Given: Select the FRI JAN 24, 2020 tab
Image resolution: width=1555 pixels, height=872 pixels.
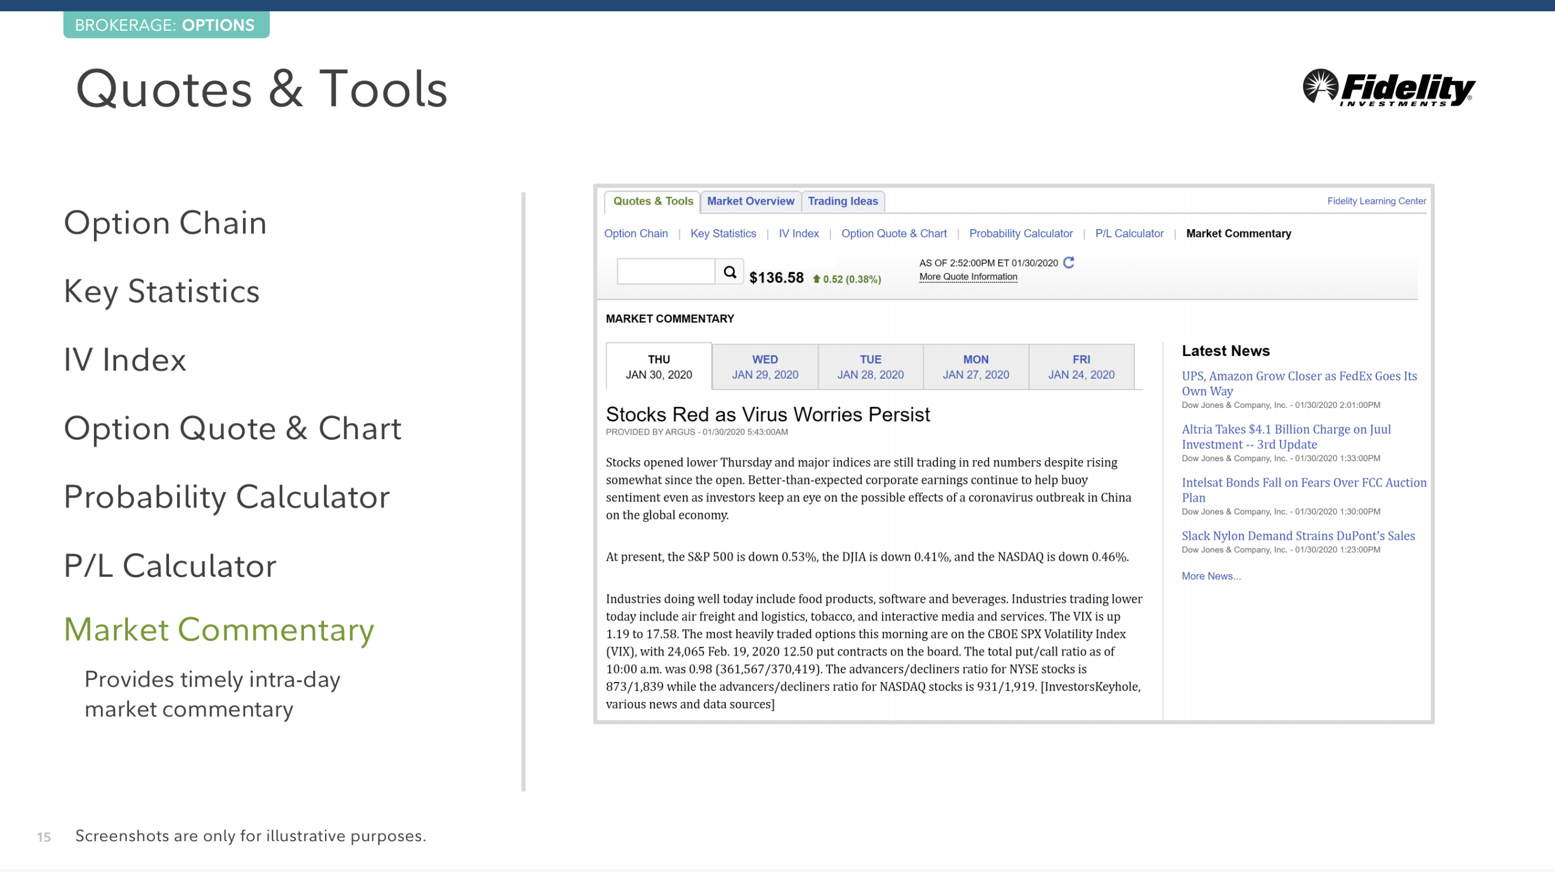Looking at the screenshot, I should 1080,367.
